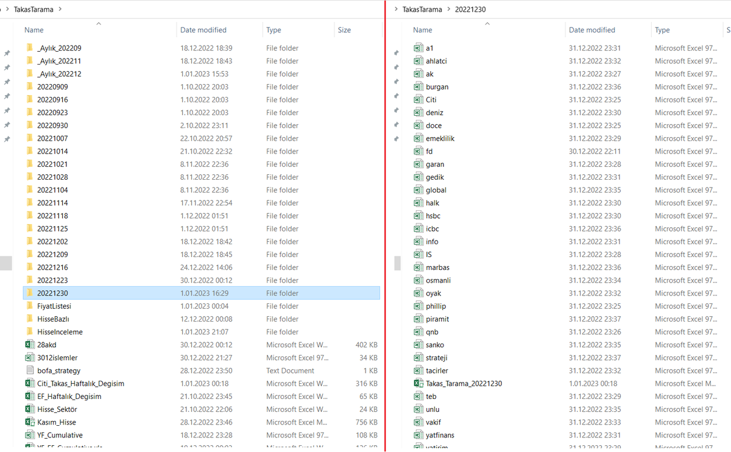This screenshot has width=731, height=452.
Task: Click the Excel icon of deniz file
Action: 418,113
